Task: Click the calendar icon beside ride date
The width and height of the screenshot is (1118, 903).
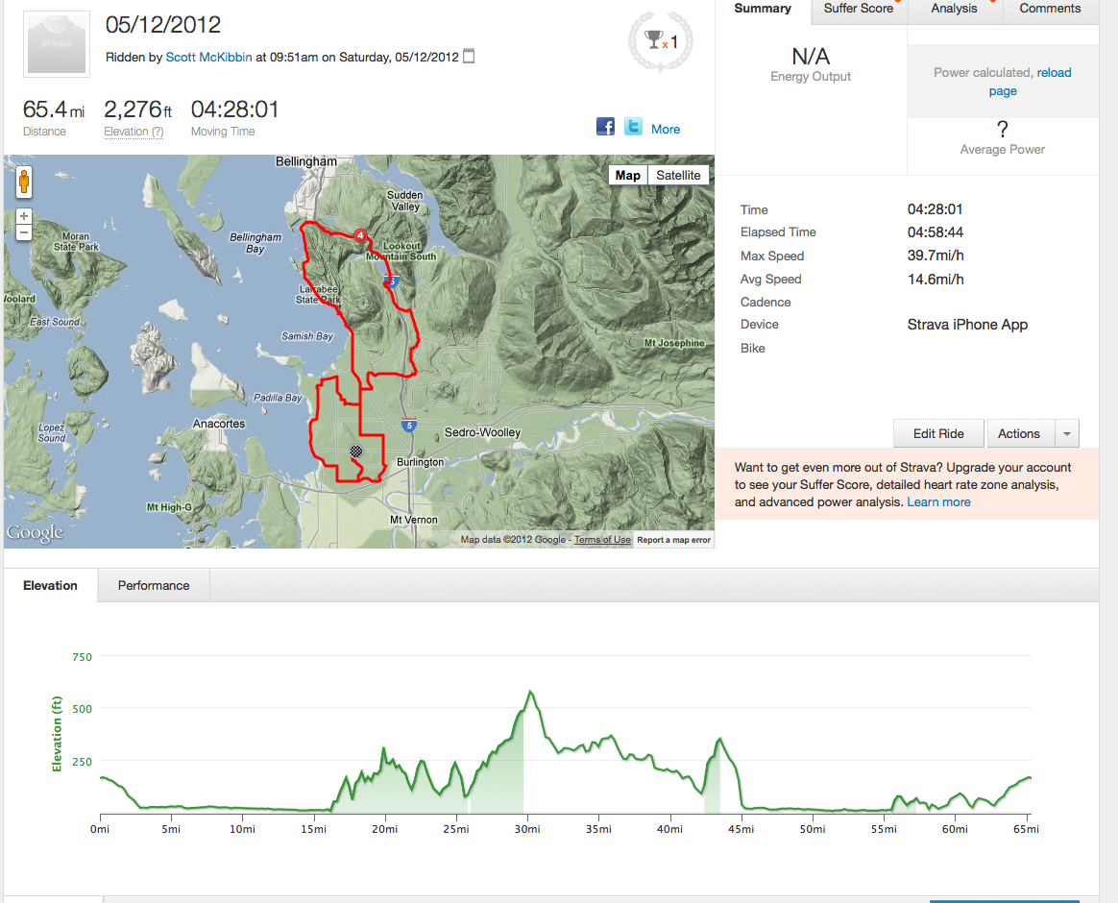Action: 469,57
